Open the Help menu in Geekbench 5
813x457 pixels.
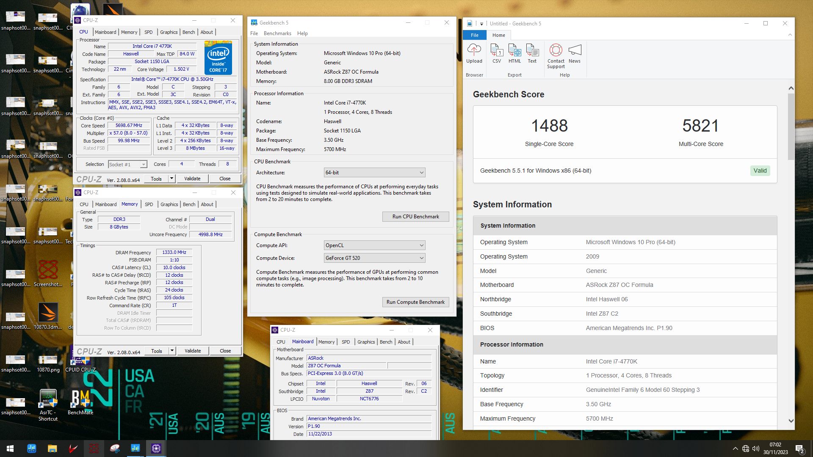[x=302, y=33]
